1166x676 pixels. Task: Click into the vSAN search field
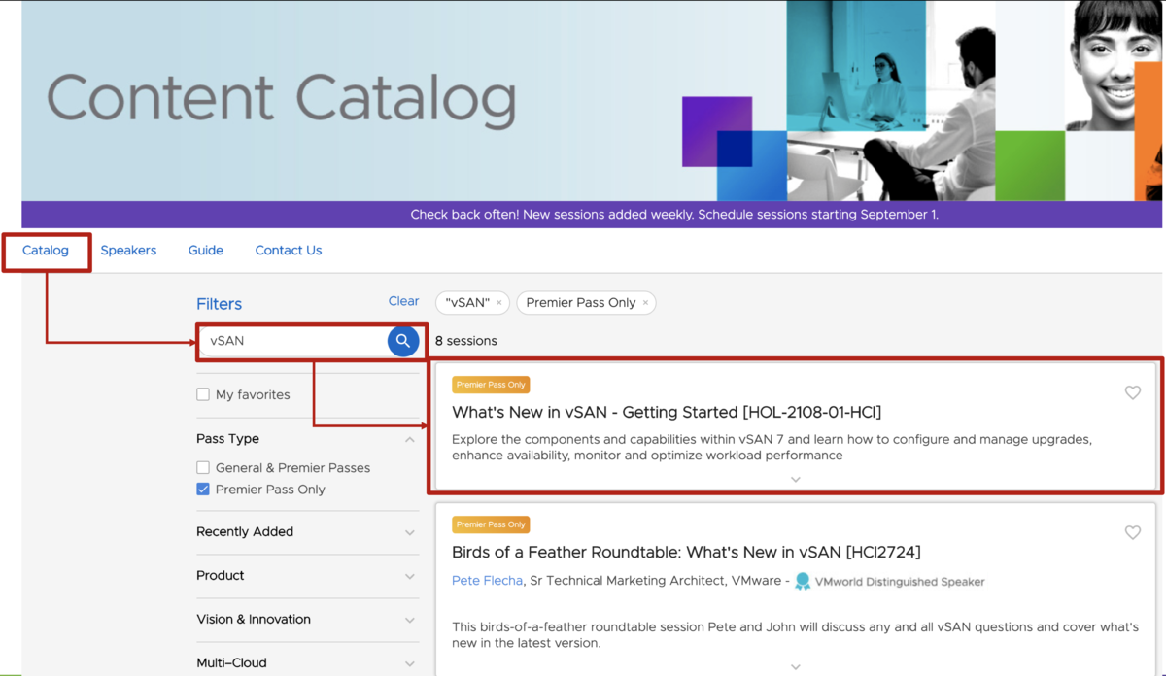293,341
